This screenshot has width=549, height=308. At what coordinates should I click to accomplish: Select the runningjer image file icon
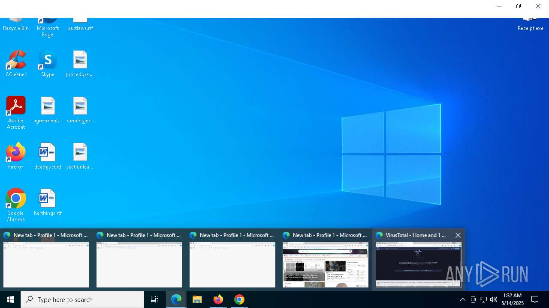click(x=80, y=110)
